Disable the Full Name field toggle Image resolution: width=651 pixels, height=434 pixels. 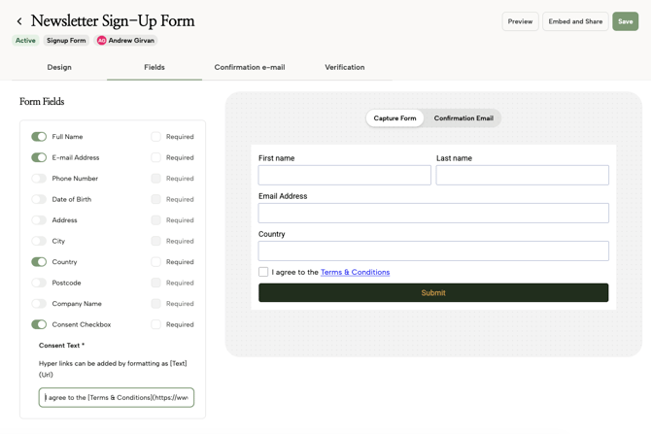39,137
